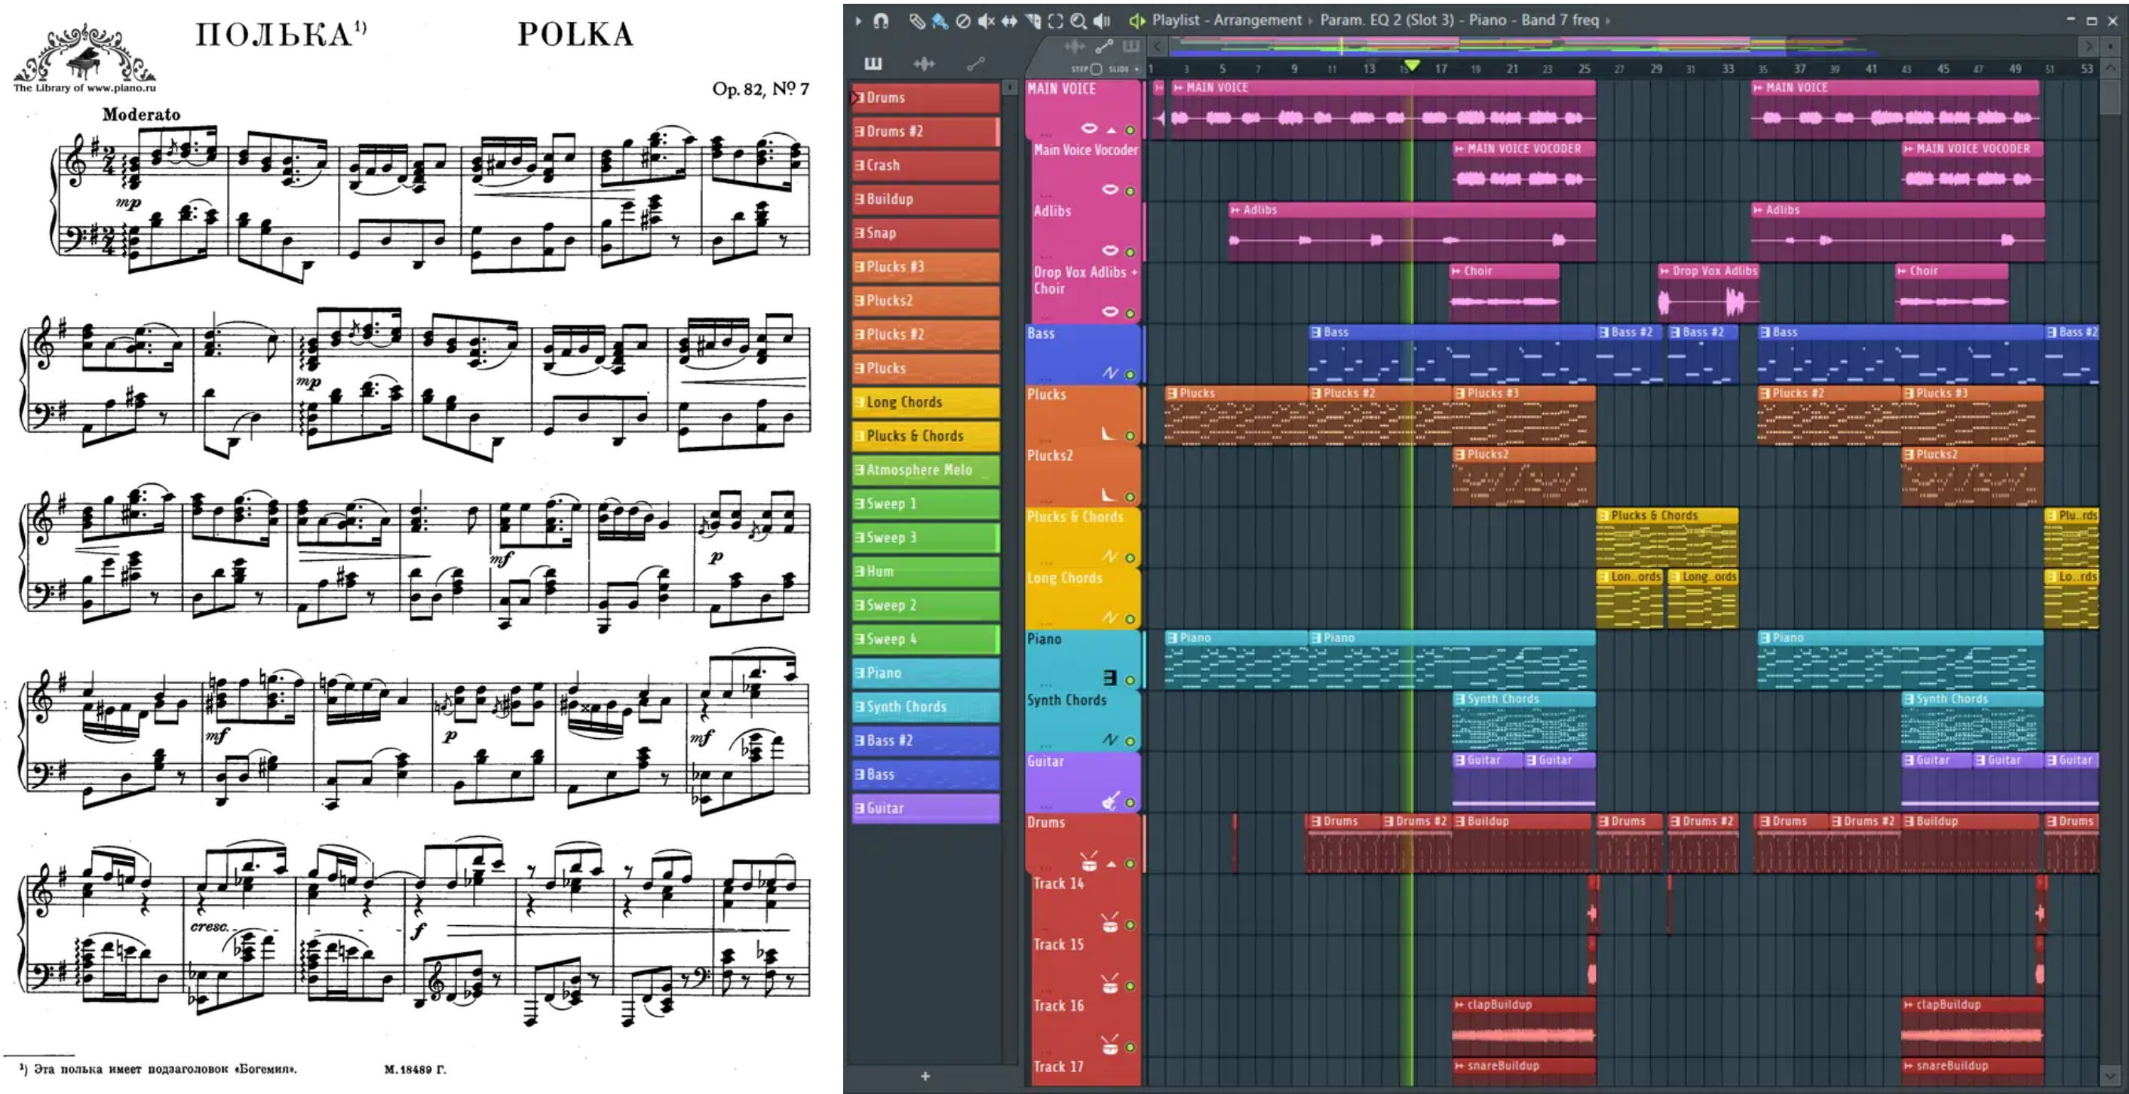Click the guitar icon on the Guitar track
Viewport: 2129px width, 1094px height.
click(x=1111, y=800)
